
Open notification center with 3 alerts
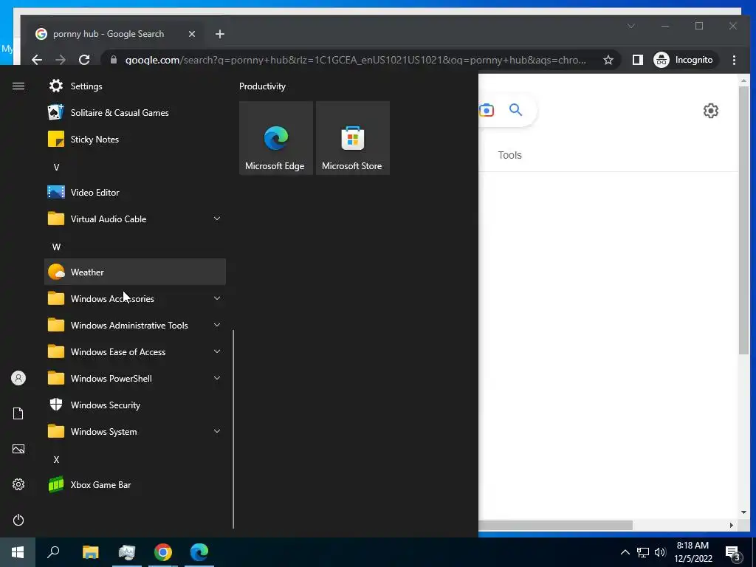733,552
